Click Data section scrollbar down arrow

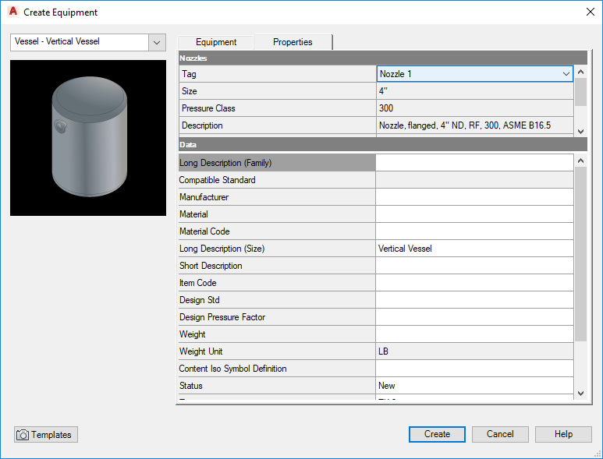580,394
